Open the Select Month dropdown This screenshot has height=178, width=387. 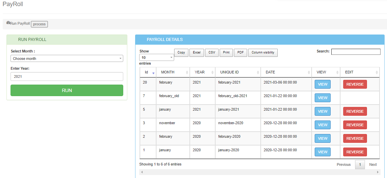tap(67, 59)
